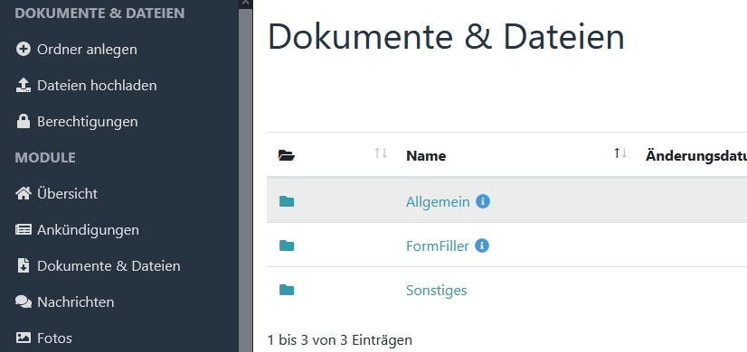747x352 pixels.
Task: Sort by Änderungsdatum column header
Action: (696, 155)
